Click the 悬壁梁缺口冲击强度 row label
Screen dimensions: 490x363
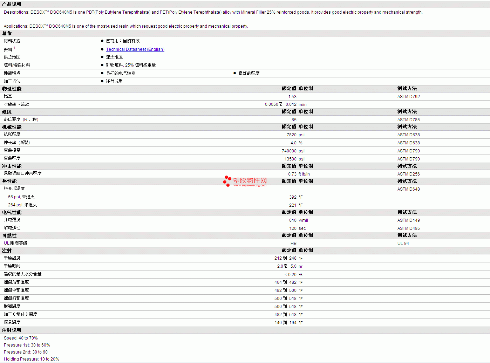[23, 173]
